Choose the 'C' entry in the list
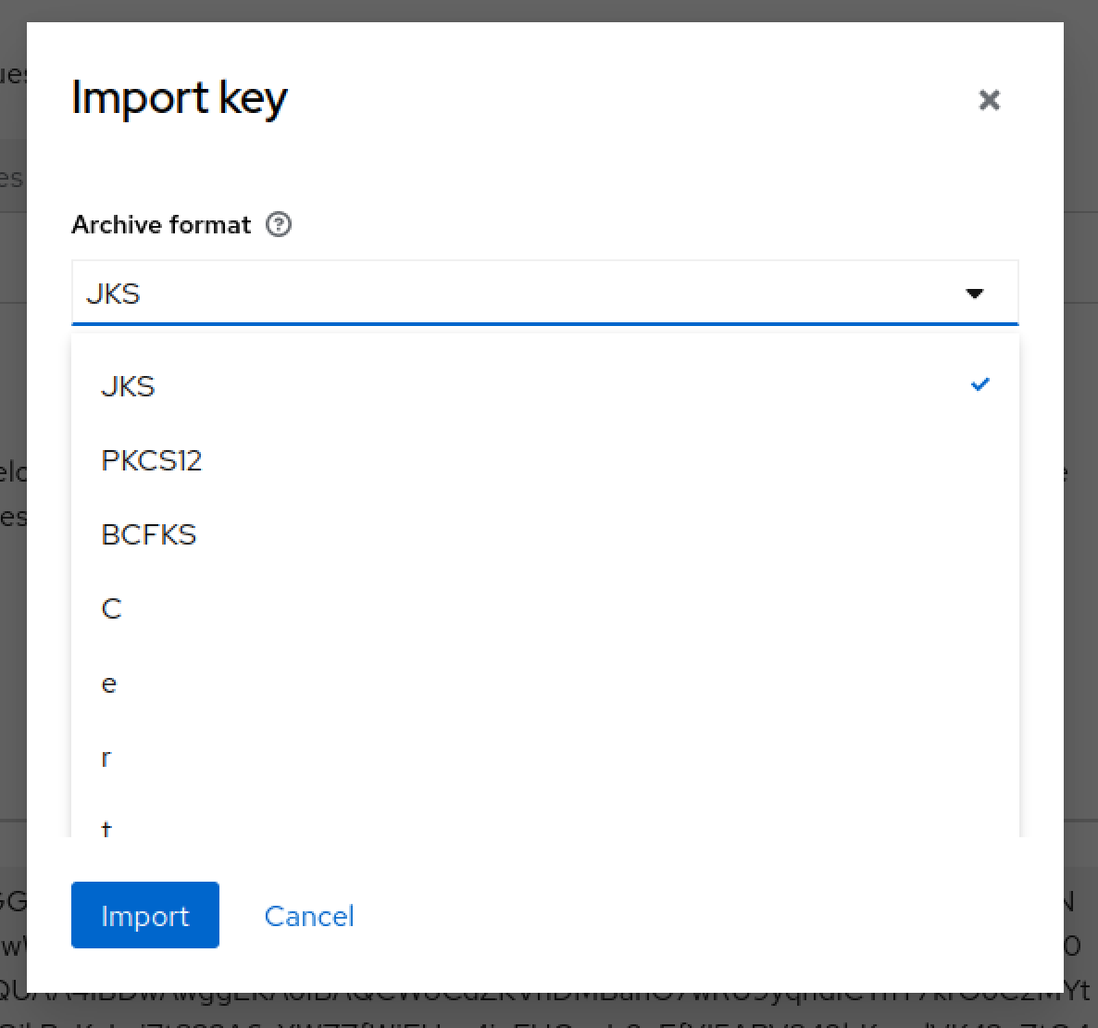This screenshot has height=1028, width=1098. (112, 608)
